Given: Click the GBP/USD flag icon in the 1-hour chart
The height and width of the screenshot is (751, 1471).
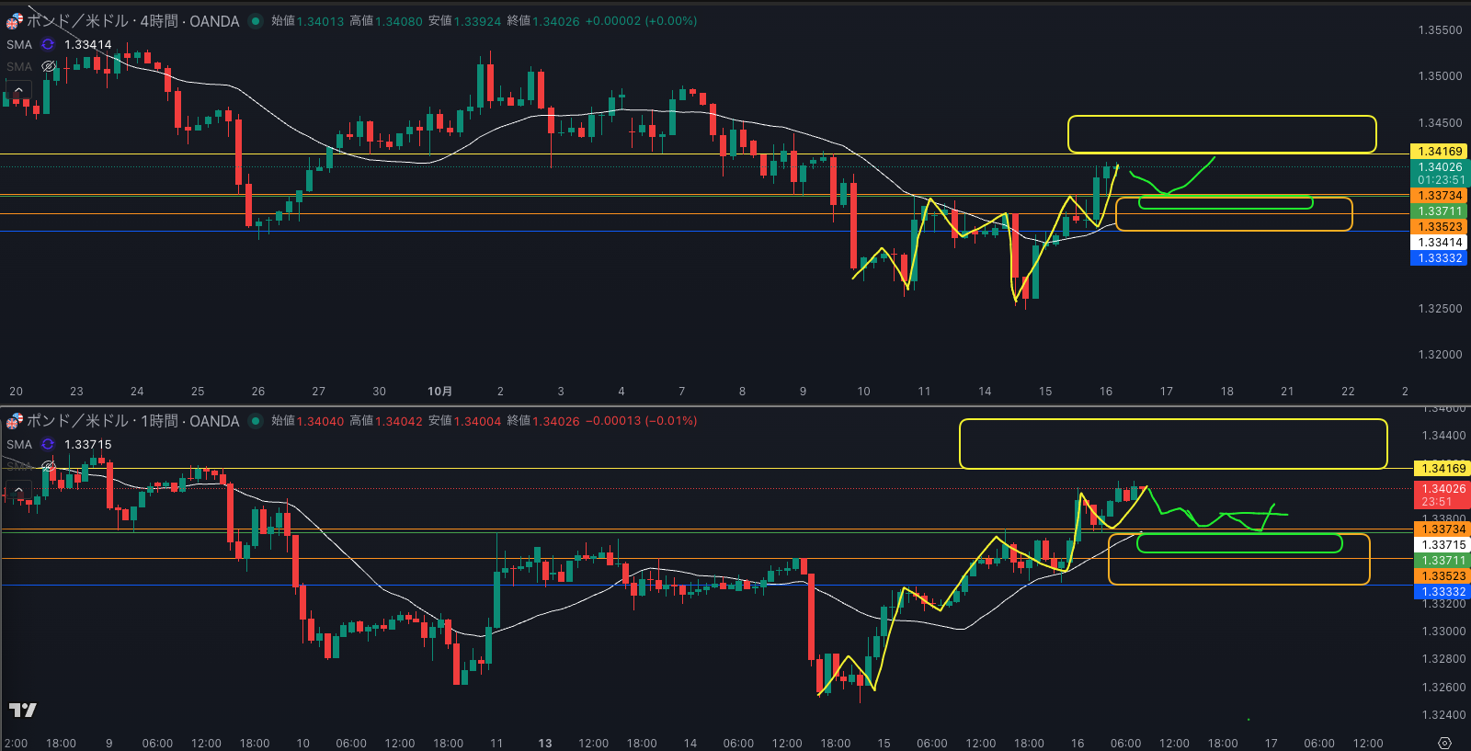Looking at the screenshot, I should [x=15, y=421].
